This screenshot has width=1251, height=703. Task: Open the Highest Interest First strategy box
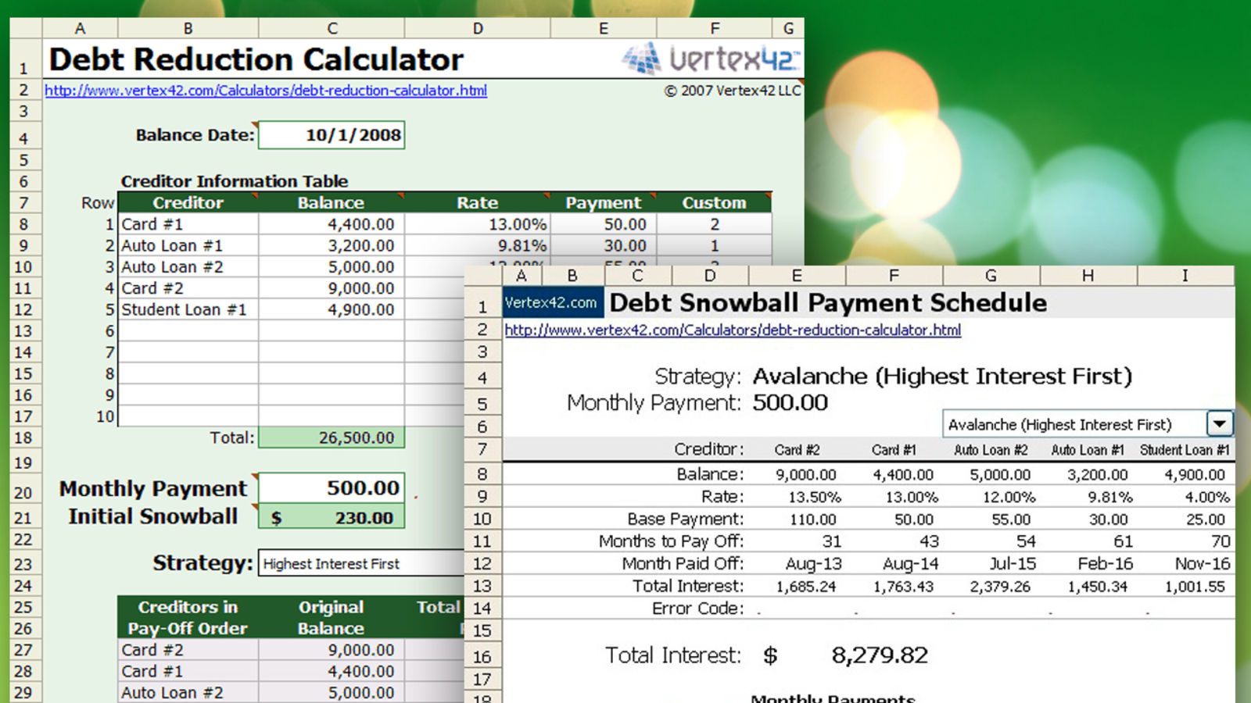[x=360, y=564]
